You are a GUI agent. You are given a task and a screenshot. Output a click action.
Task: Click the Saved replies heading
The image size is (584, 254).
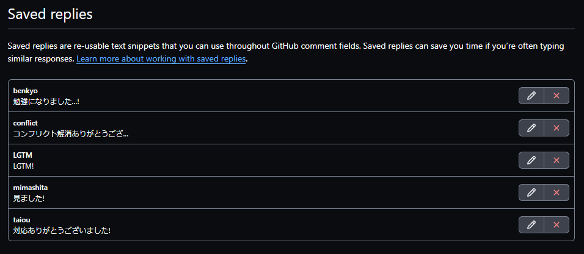pos(50,14)
